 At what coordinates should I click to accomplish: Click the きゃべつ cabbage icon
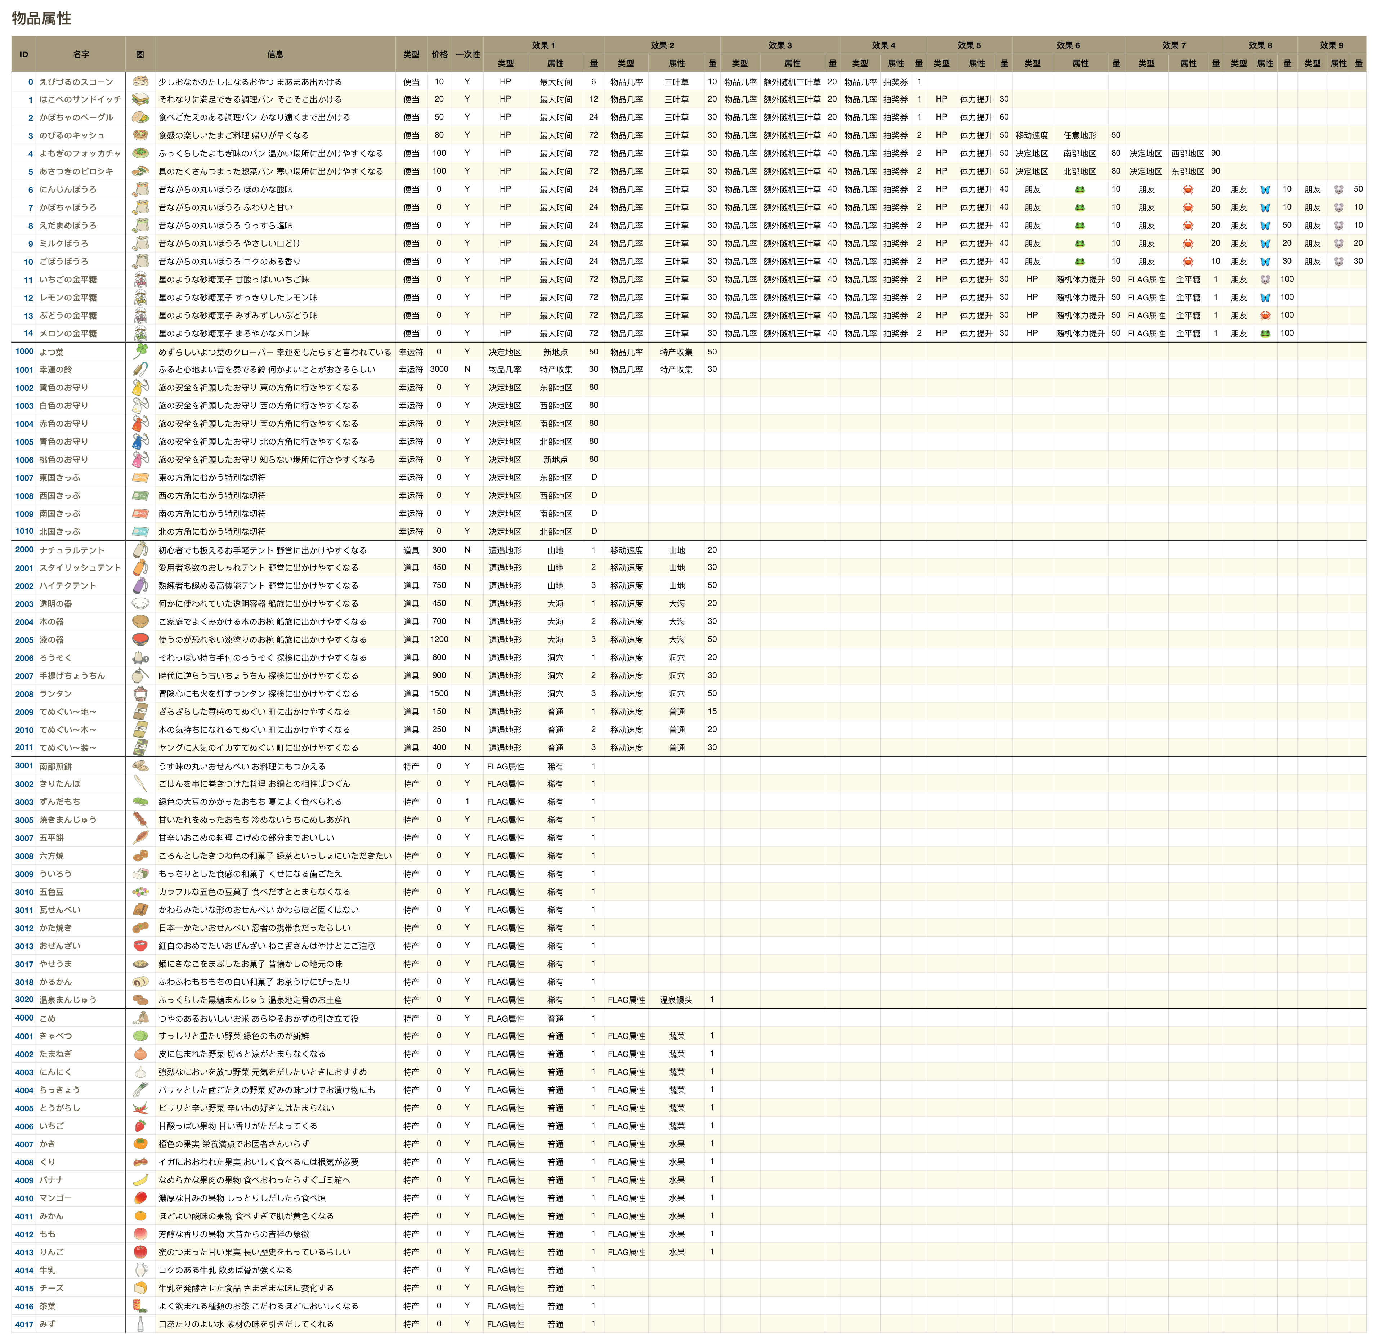(140, 1036)
